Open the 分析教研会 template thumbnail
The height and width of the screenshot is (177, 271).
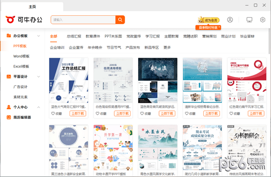tap(247, 148)
